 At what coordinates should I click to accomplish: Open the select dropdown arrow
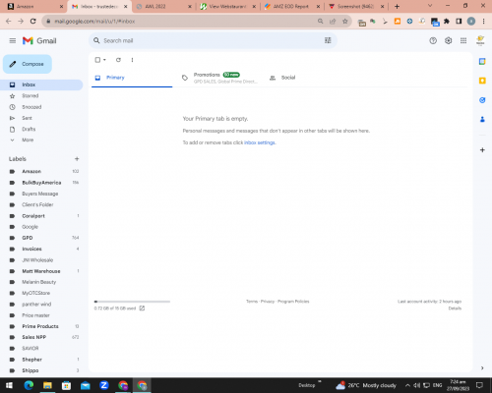point(104,60)
